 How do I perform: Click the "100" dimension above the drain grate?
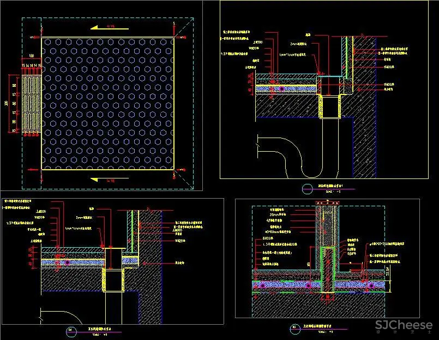[x=31, y=56]
